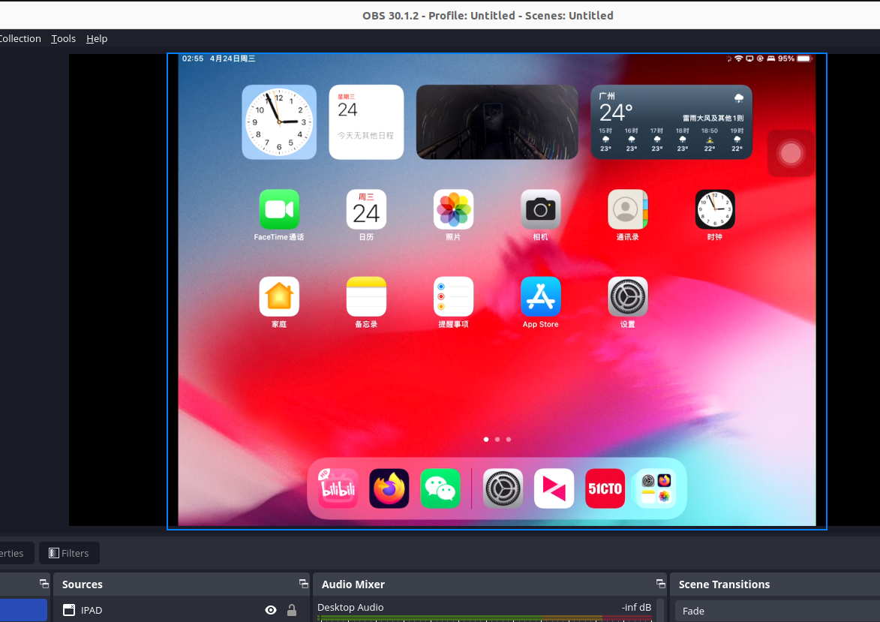Open the Help menu

point(97,38)
